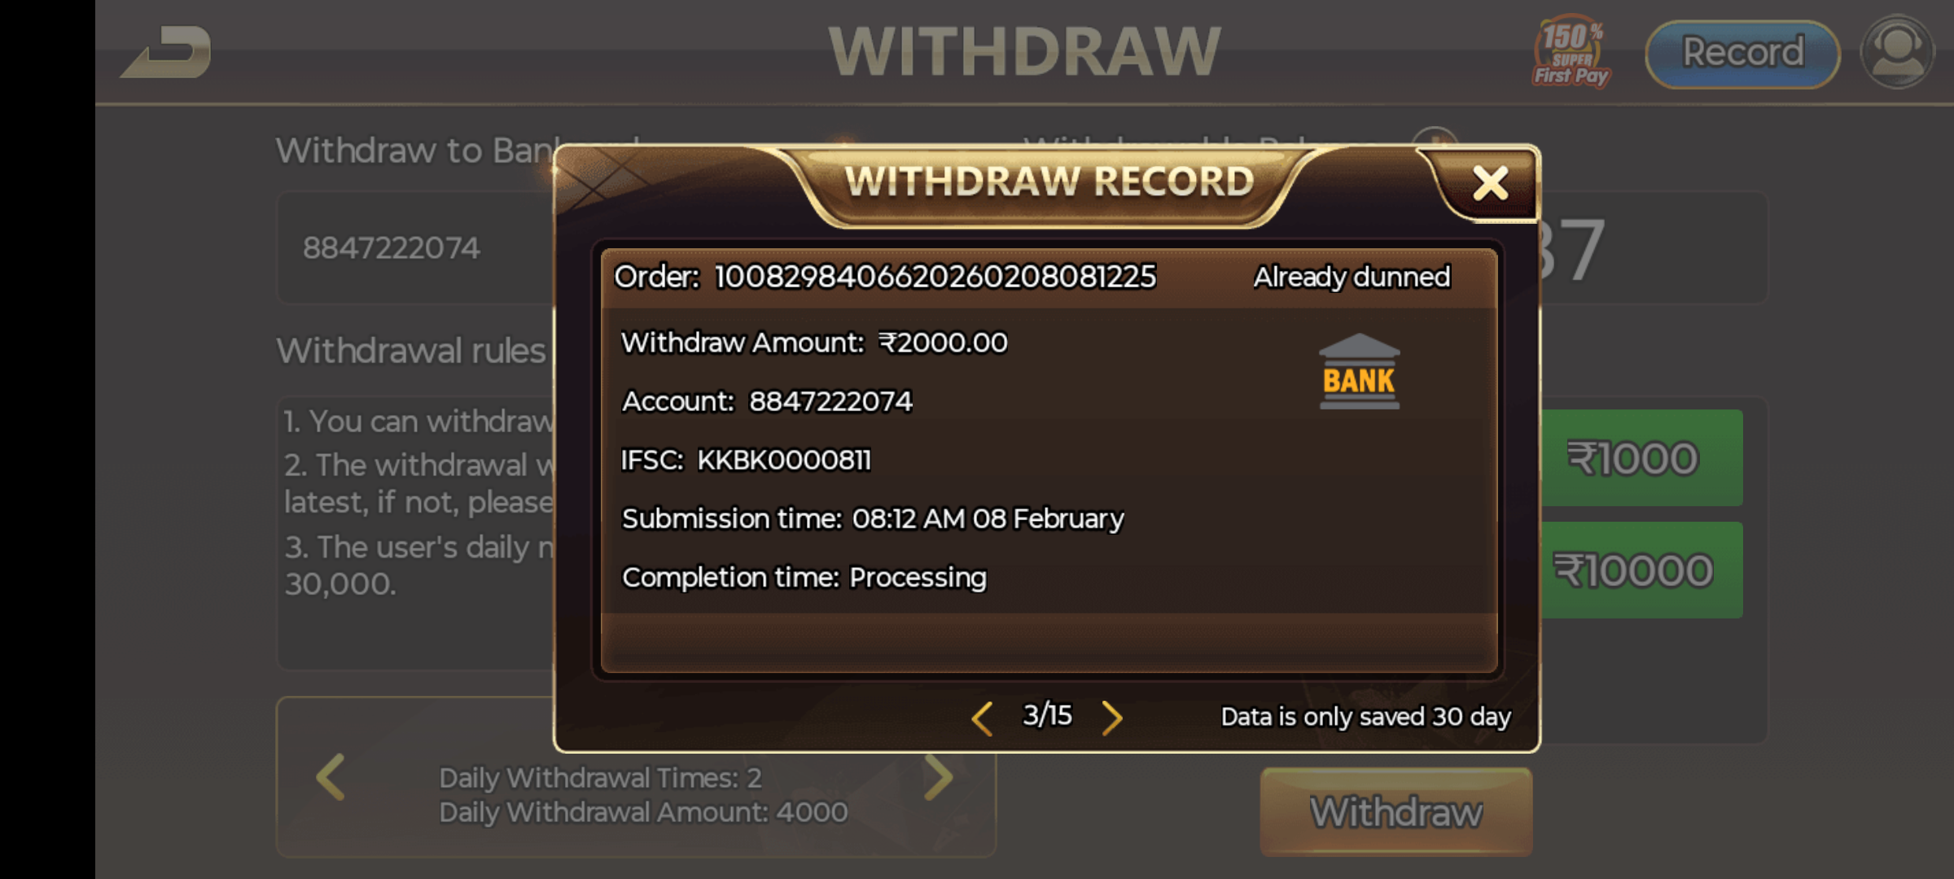The width and height of the screenshot is (1954, 879).
Task: Tap the back arrow icon
Action: (167, 52)
